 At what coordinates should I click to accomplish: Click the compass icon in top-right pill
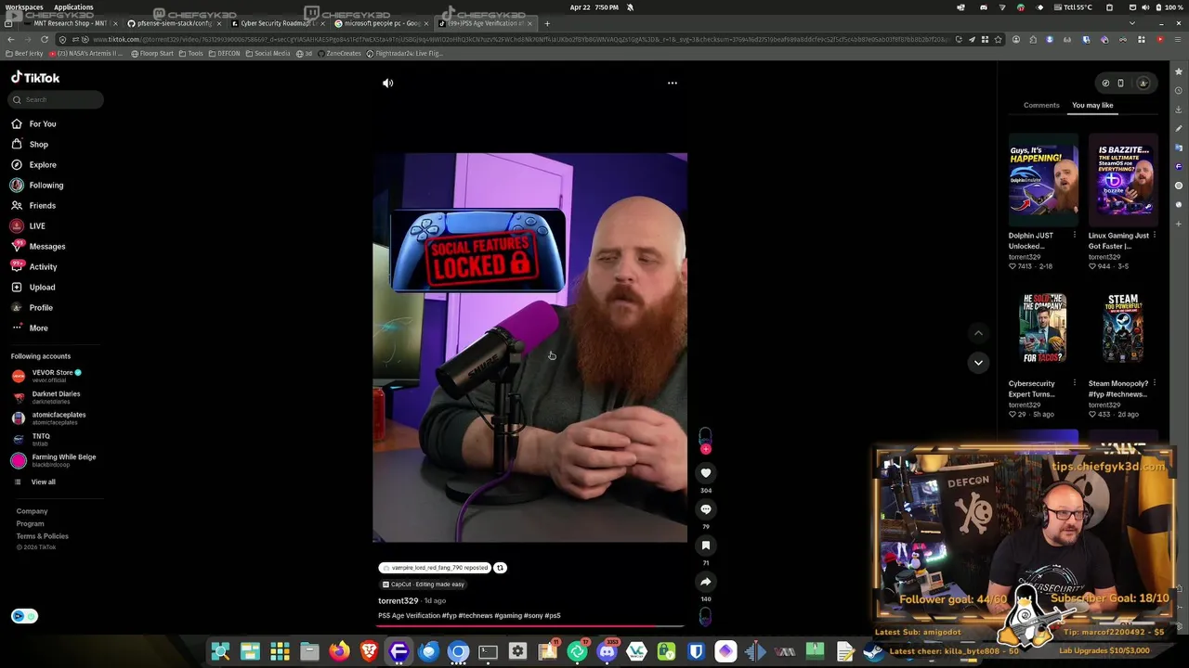coord(1105,83)
